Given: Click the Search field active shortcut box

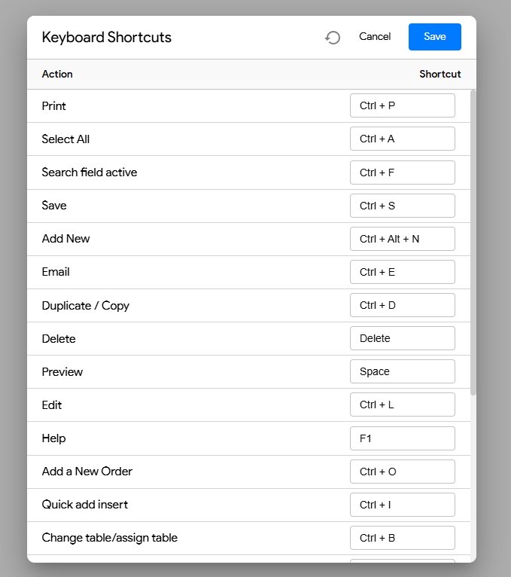Looking at the screenshot, I should [x=403, y=172].
